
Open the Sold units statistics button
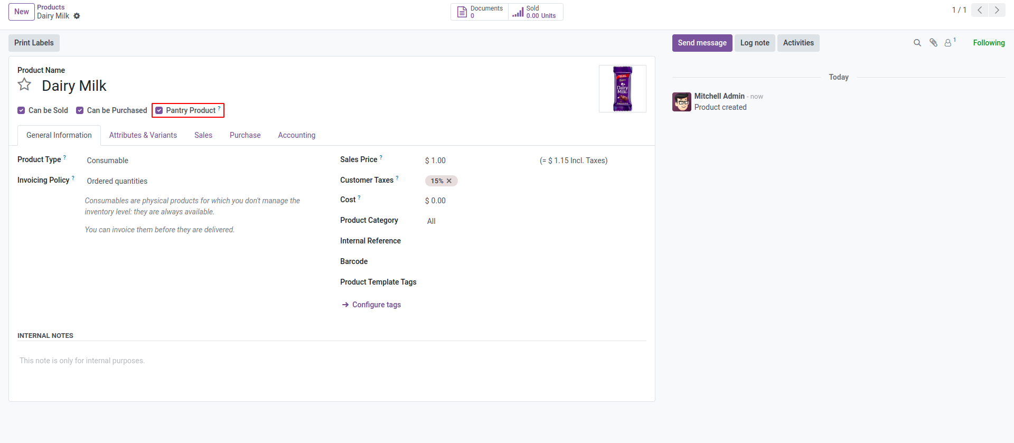(536, 12)
